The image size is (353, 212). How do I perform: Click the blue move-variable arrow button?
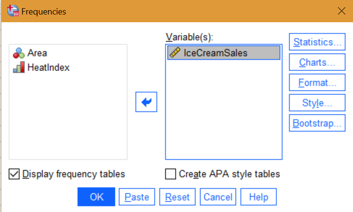[146, 102]
